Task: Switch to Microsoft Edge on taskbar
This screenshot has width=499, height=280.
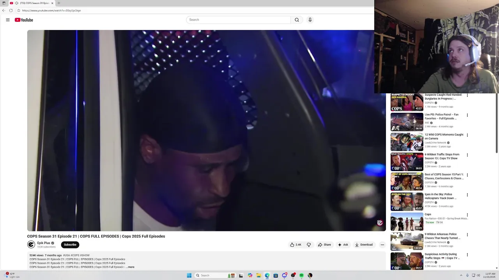Action: coord(267,275)
